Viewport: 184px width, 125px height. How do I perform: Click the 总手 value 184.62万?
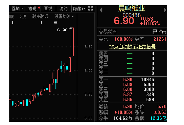pyautogui.click(x=123, y=118)
